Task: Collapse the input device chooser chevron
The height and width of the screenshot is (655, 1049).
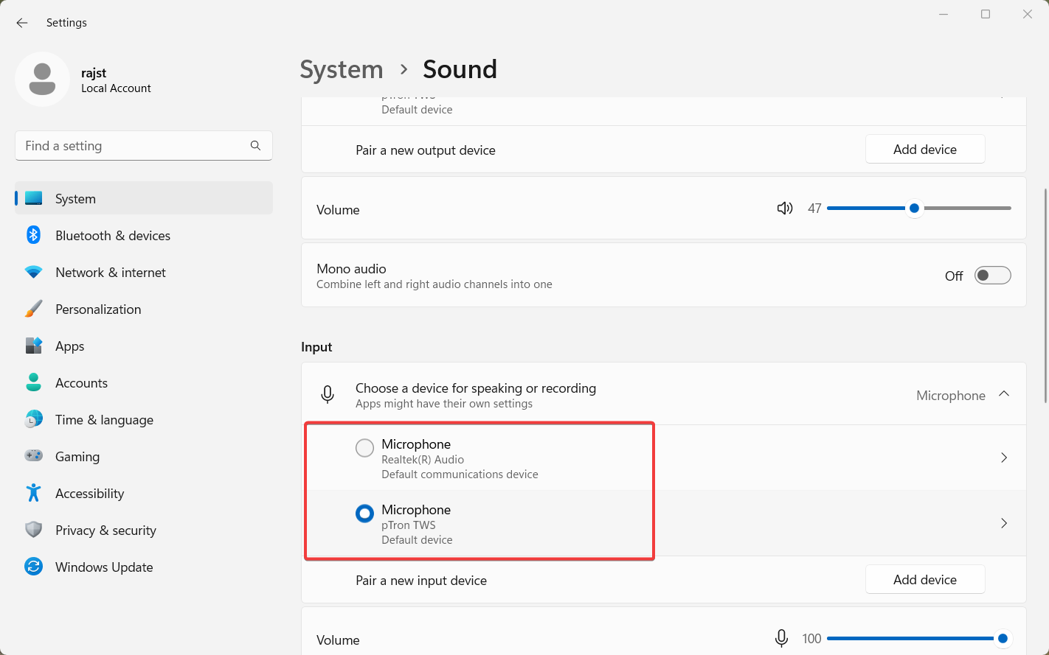Action: [x=1004, y=394]
